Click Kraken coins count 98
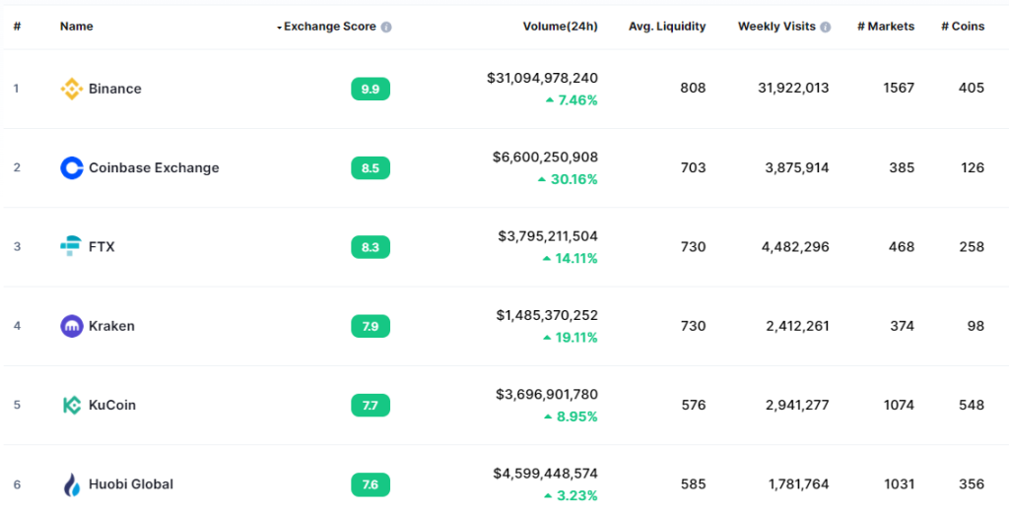The image size is (1009, 511). click(x=975, y=326)
